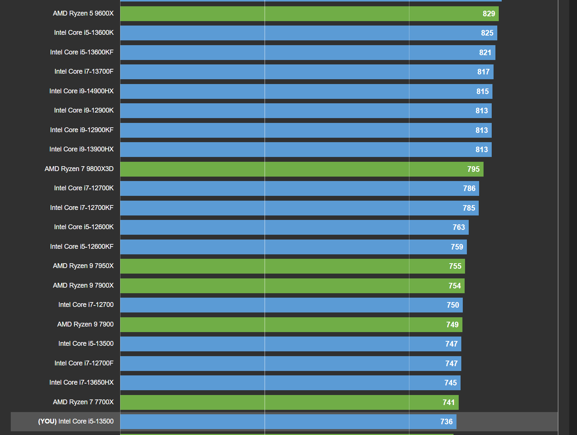Click the AMD Ryzen 7 7700X label
The image size is (577, 435).
(83, 402)
